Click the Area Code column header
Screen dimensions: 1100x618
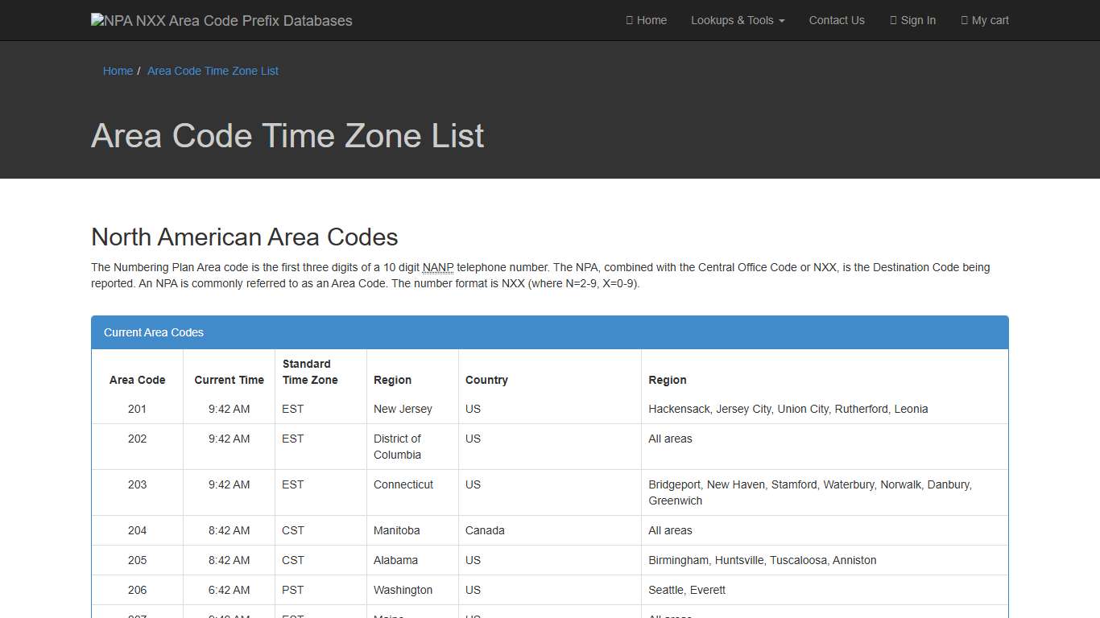137,380
